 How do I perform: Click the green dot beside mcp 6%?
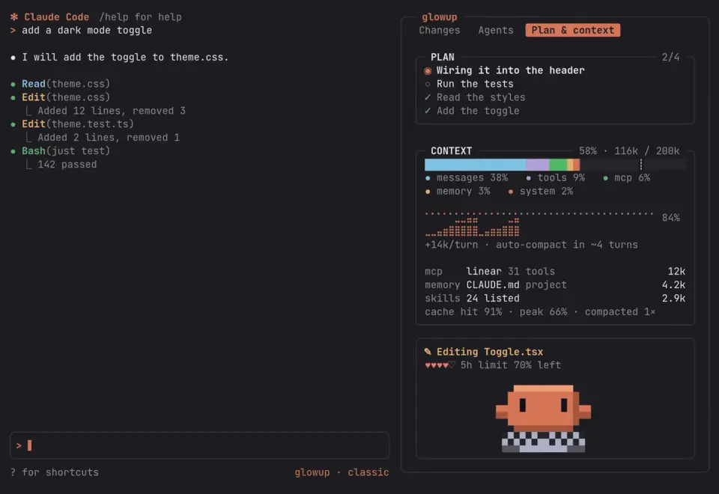tap(606, 178)
